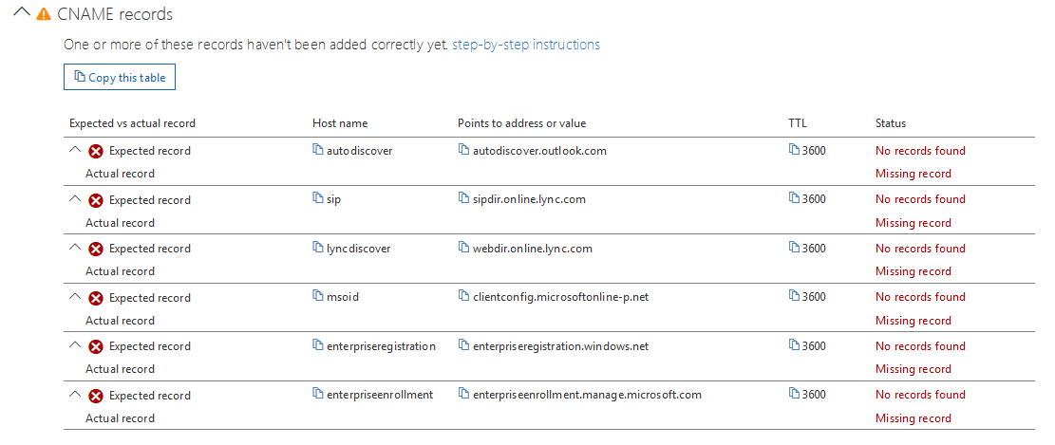The height and width of the screenshot is (445, 1055).
Task: Copy the enterpriseregistration host name
Action: click(x=317, y=345)
